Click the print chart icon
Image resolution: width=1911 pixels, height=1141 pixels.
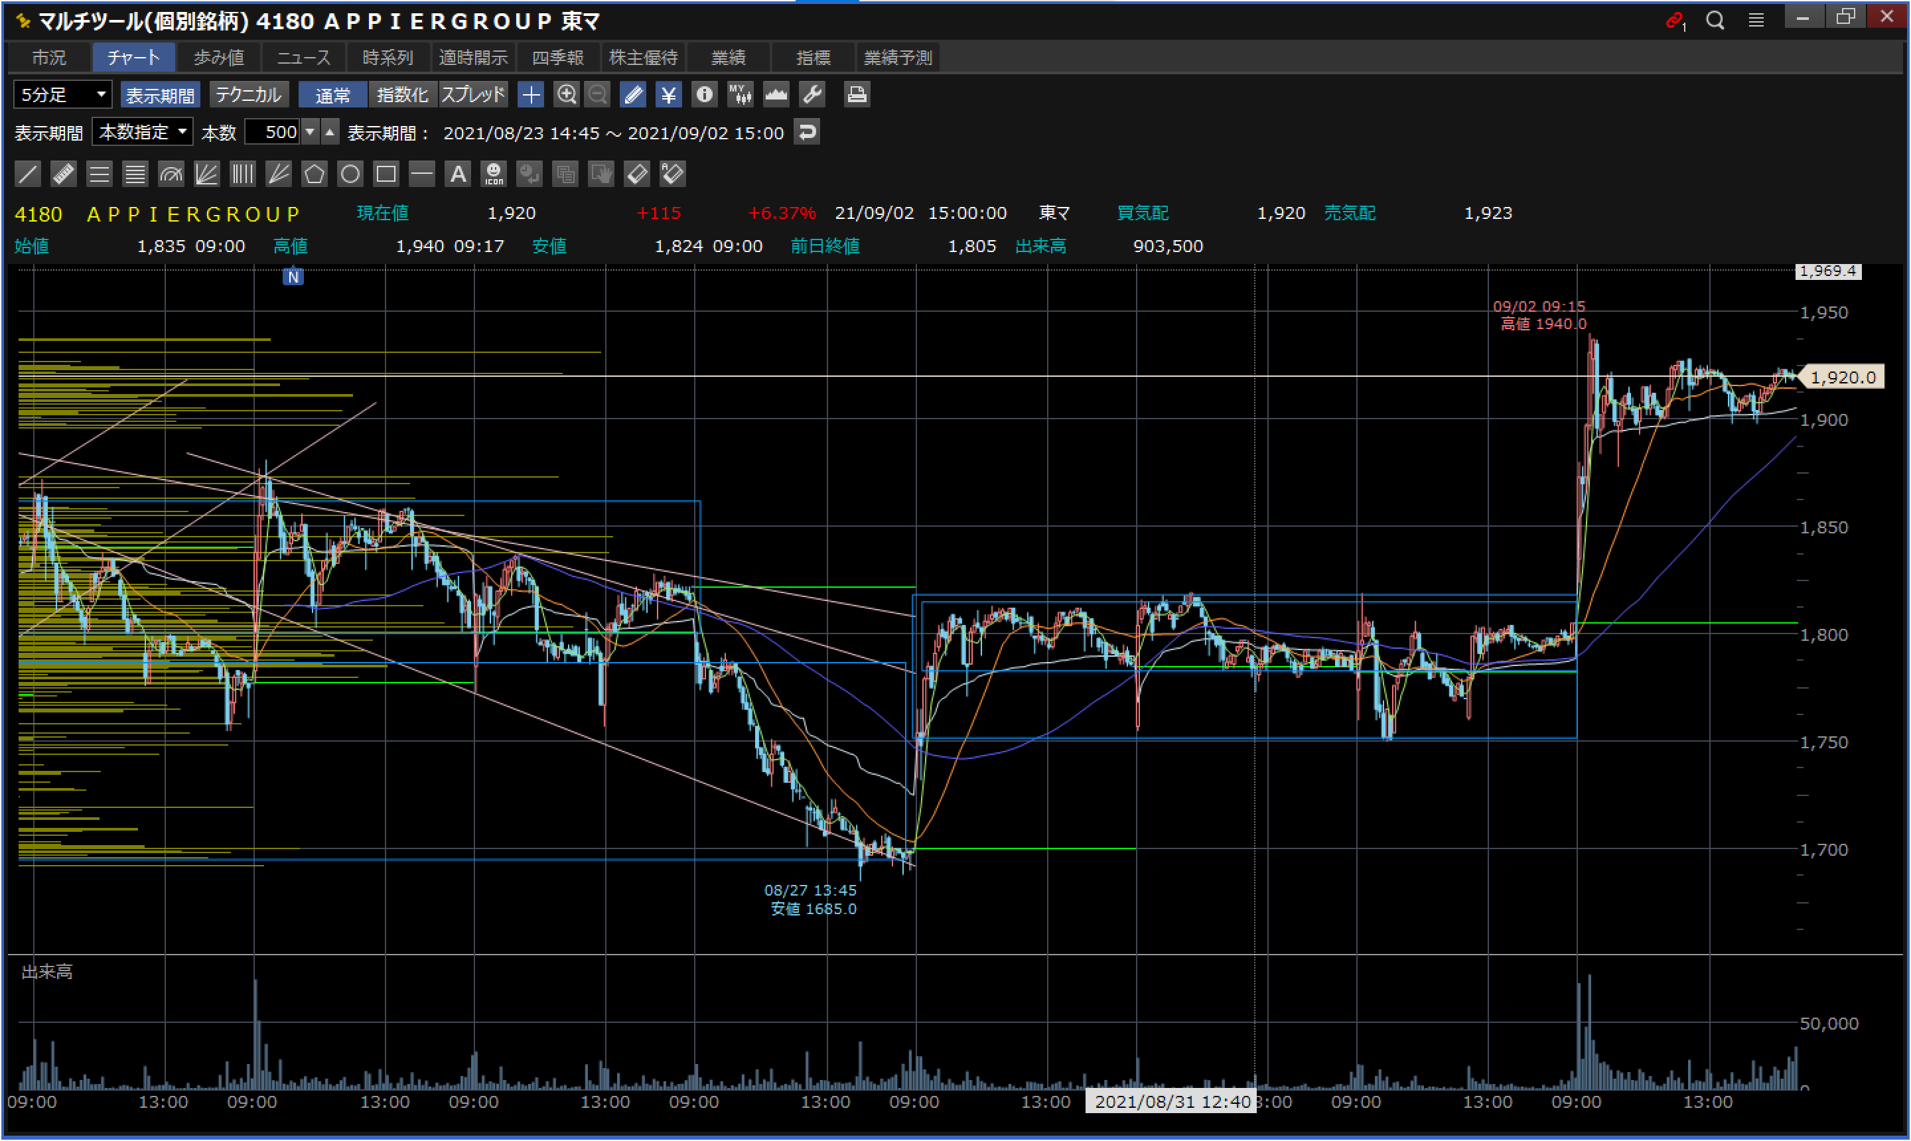856,95
